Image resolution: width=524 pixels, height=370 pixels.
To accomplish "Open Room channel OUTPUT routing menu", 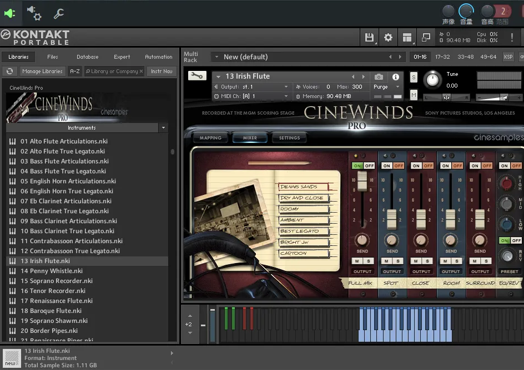I will 451,271.
